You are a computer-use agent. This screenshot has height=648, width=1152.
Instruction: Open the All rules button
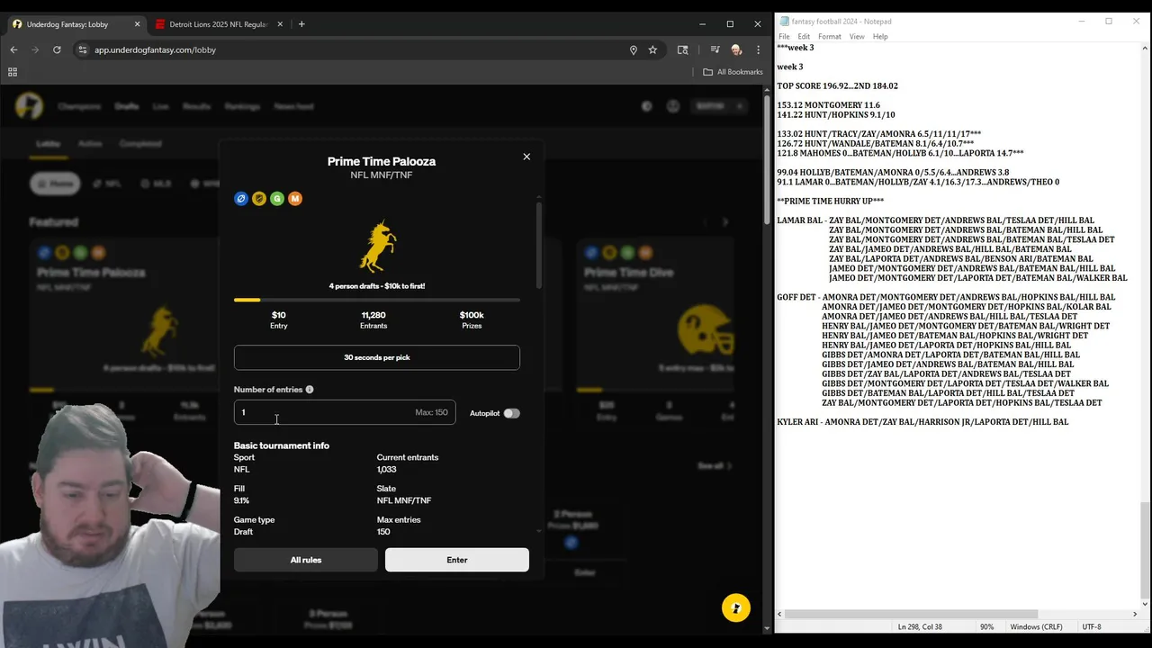pyautogui.click(x=306, y=560)
